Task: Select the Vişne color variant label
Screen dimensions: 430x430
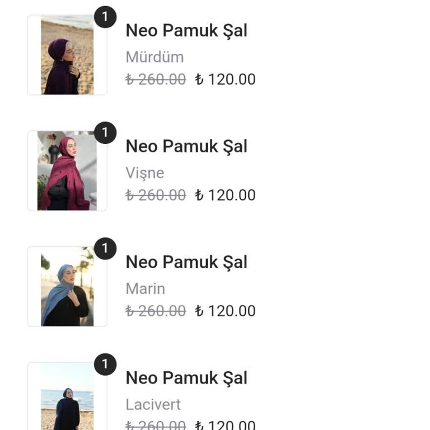Action: pyautogui.click(x=145, y=173)
